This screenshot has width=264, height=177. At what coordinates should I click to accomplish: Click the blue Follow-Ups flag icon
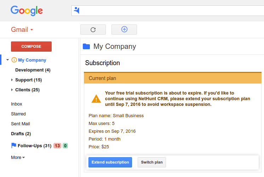point(14,145)
